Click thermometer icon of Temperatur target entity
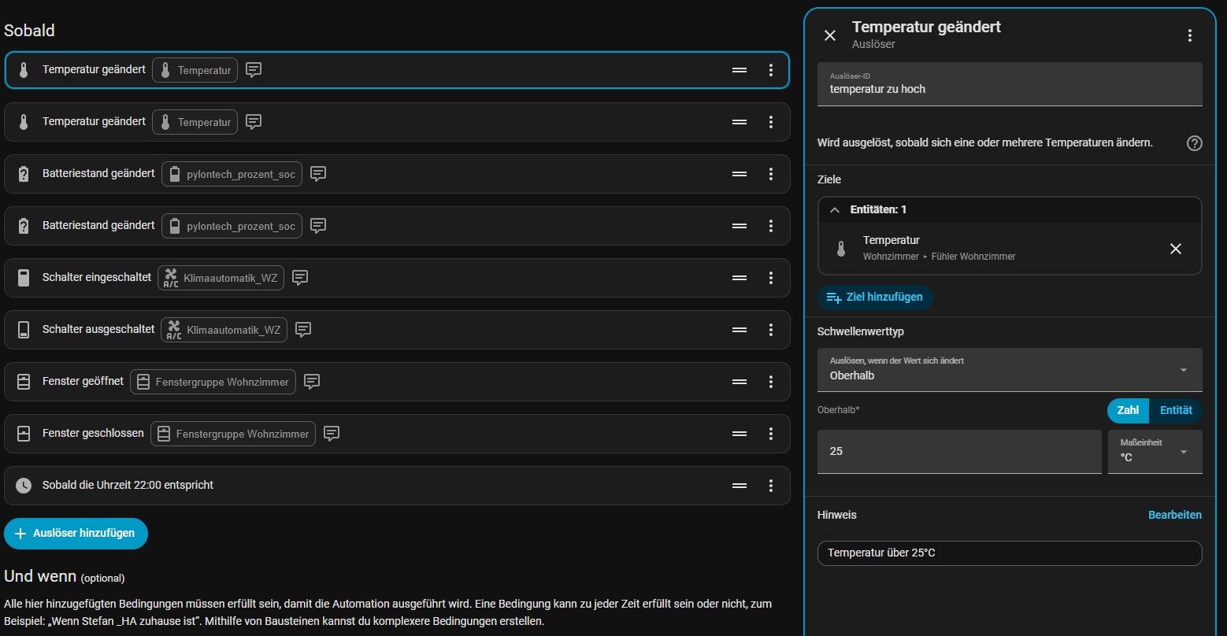This screenshot has height=636, width=1227. [x=841, y=249]
